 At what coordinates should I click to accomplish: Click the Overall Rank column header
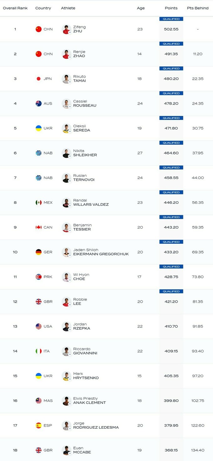15,8
